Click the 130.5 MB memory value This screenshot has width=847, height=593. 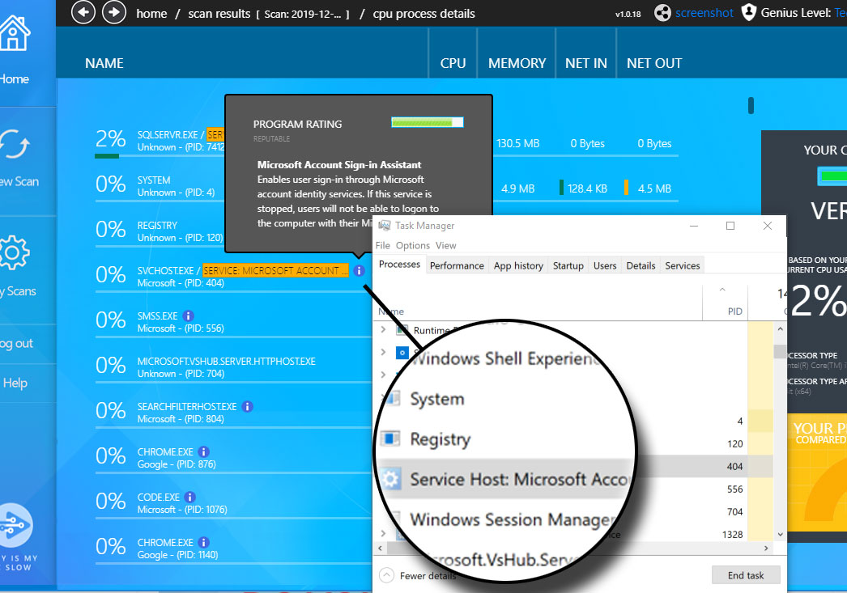(518, 143)
